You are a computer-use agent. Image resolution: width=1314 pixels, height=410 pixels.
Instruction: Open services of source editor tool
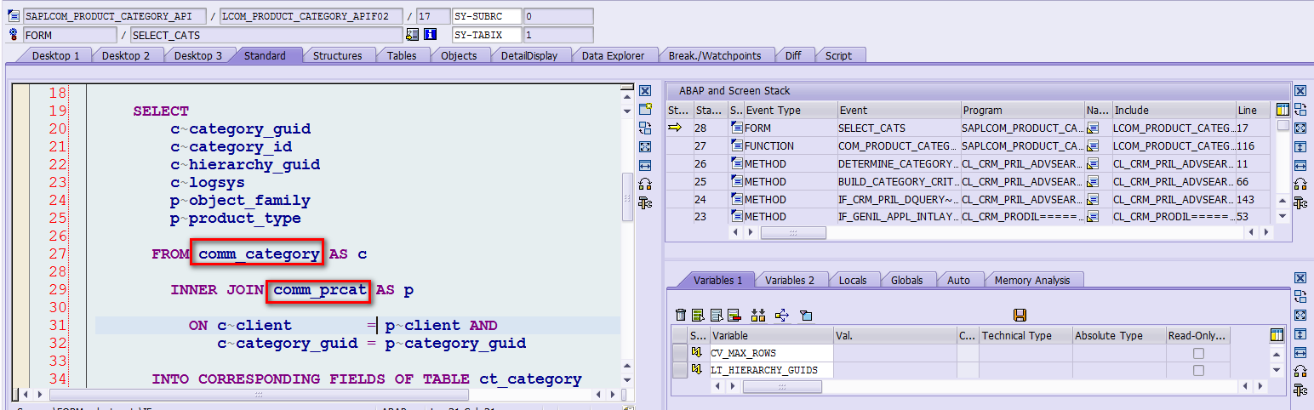click(x=645, y=184)
